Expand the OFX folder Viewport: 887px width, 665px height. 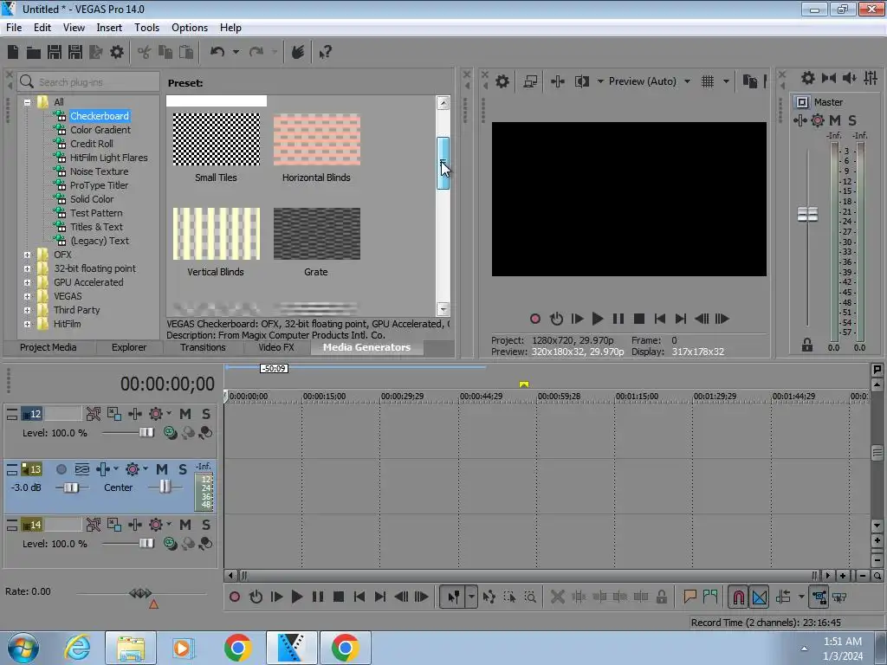click(x=27, y=255)
